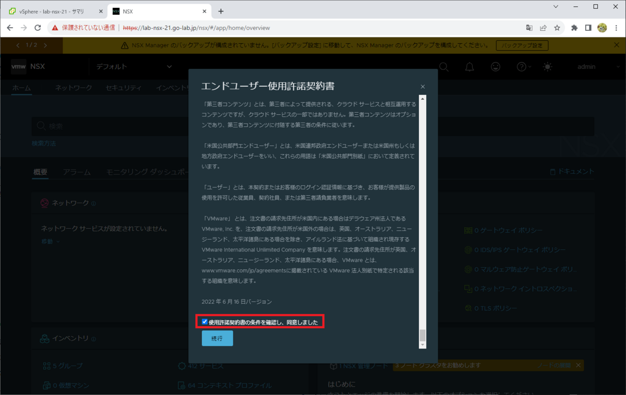
Task: Bookmark this page with star icon
Action: click(x=557, y=28)
